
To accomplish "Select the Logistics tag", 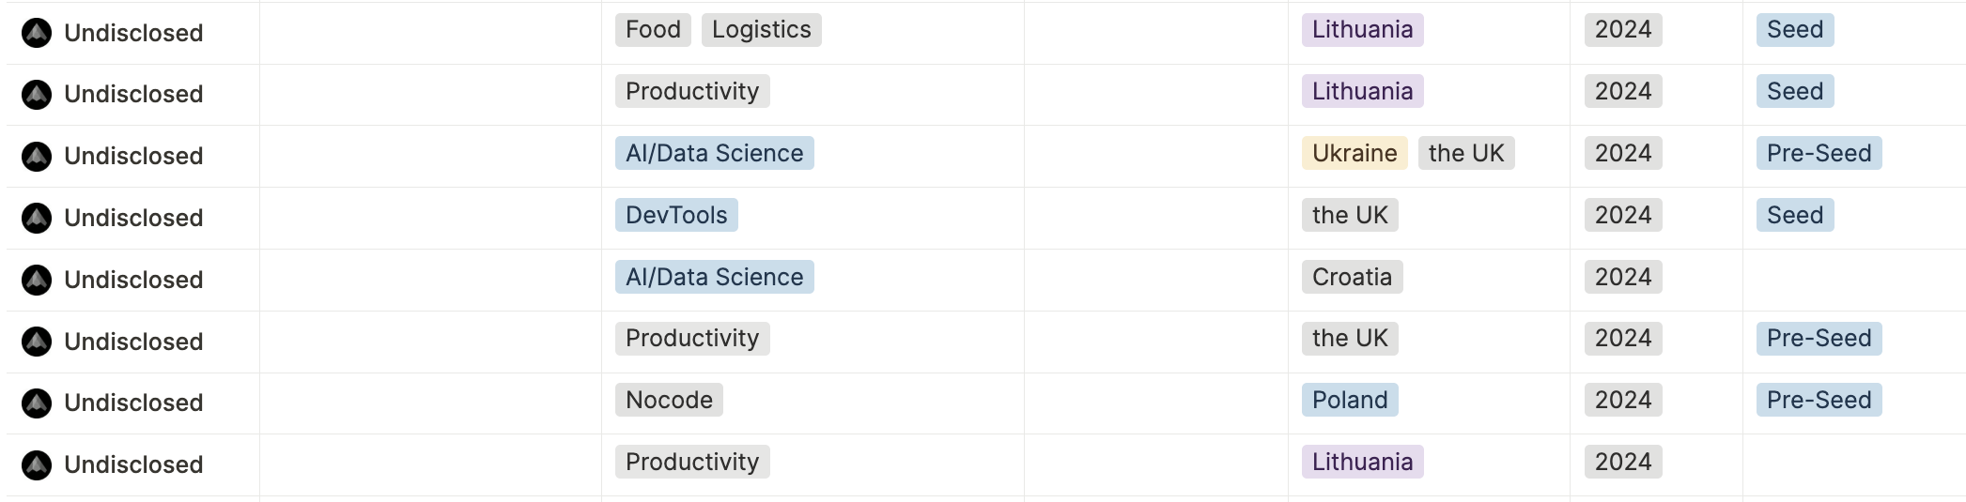I will click(761, 30).
